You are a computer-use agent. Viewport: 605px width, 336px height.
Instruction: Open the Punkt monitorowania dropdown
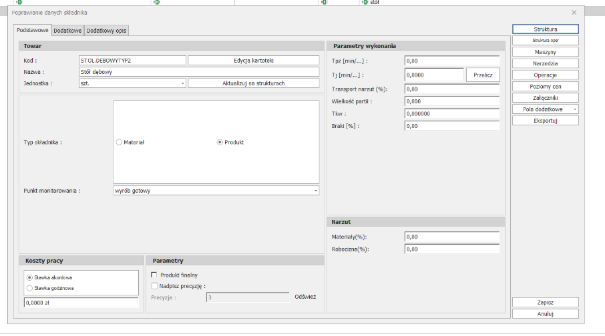point(315,191)
